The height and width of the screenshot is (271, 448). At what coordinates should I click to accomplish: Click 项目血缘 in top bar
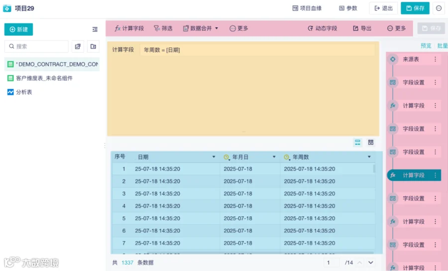(307, 8)
